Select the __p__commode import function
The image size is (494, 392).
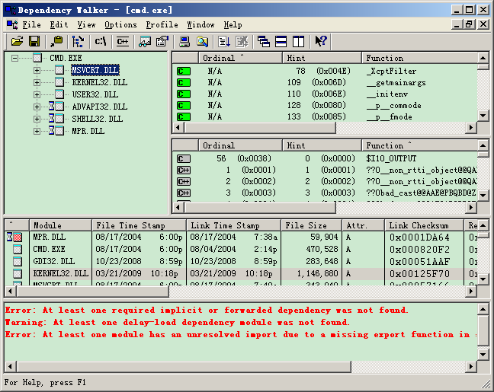(x=394, y=105)
